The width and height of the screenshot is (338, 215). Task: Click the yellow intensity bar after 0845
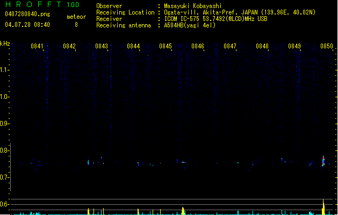[x=183, y=211]
